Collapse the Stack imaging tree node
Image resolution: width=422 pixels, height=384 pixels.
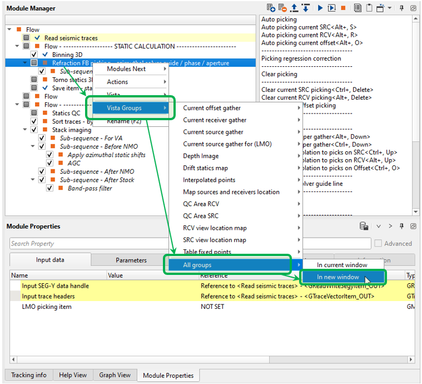[25, 130]
